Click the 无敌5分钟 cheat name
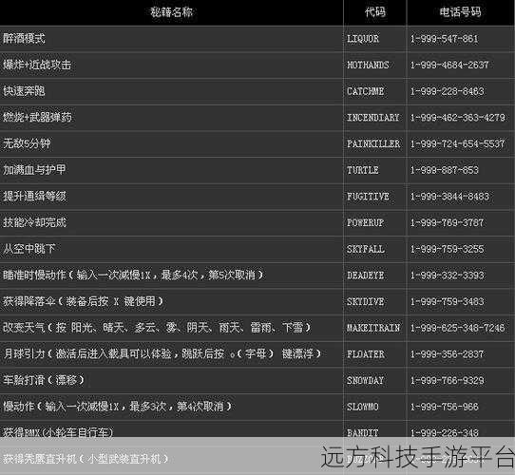This screenshot has height=475, width=515. [x=27, y=143]
